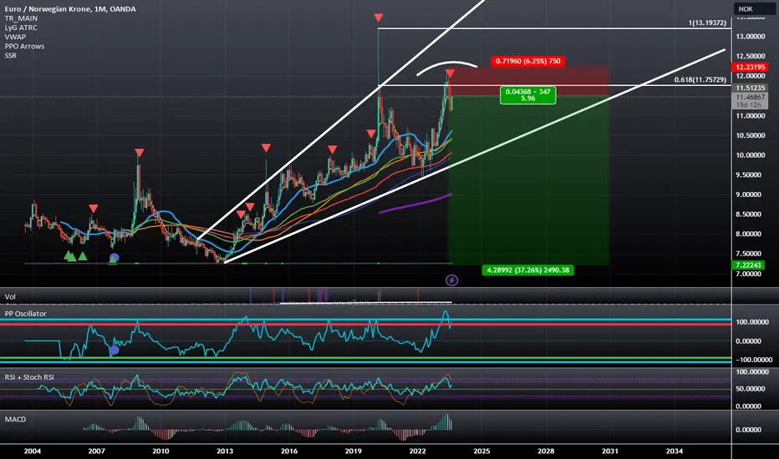Click the purple lightning bolt event icon

[x=451, y=280]
